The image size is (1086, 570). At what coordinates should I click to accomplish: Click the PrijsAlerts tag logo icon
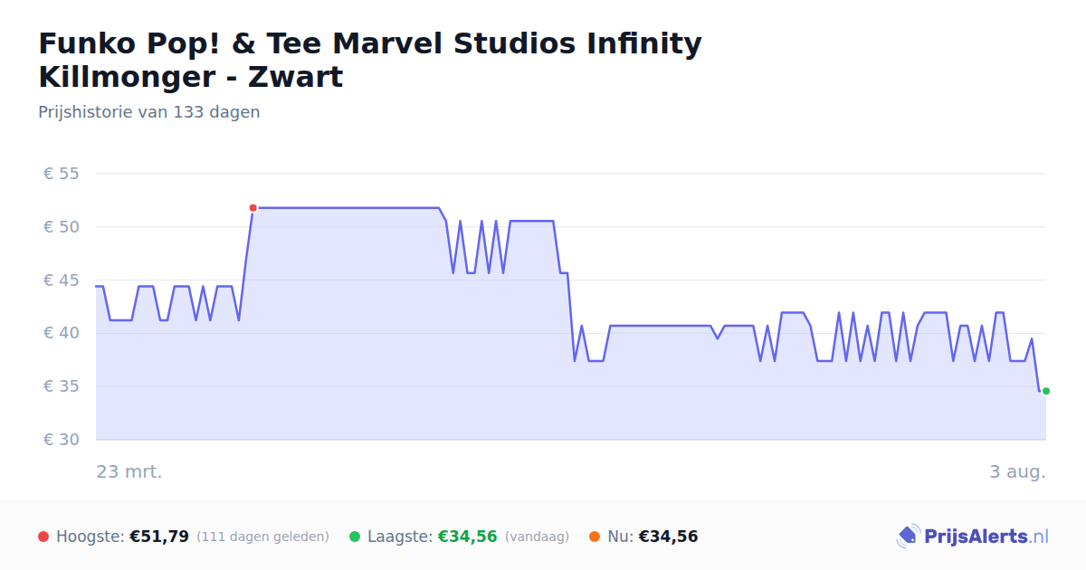[908, 537]
